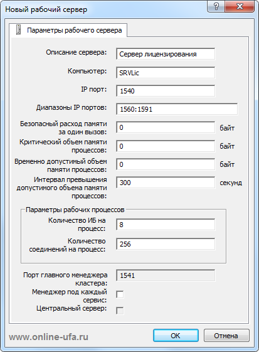Viewport: 259px width, 352px height.
Task: Click the IP порт field showing 1540
Action: click(x=166, y=91)
